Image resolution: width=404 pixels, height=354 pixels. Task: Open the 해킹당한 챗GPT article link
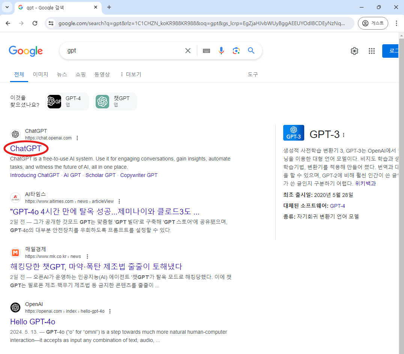pos(96,266)
